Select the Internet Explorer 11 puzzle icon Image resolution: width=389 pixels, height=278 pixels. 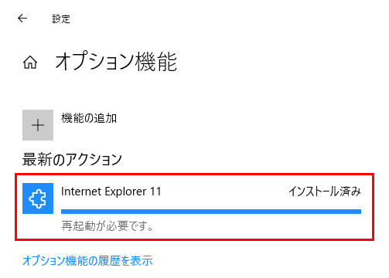[38, 198]
